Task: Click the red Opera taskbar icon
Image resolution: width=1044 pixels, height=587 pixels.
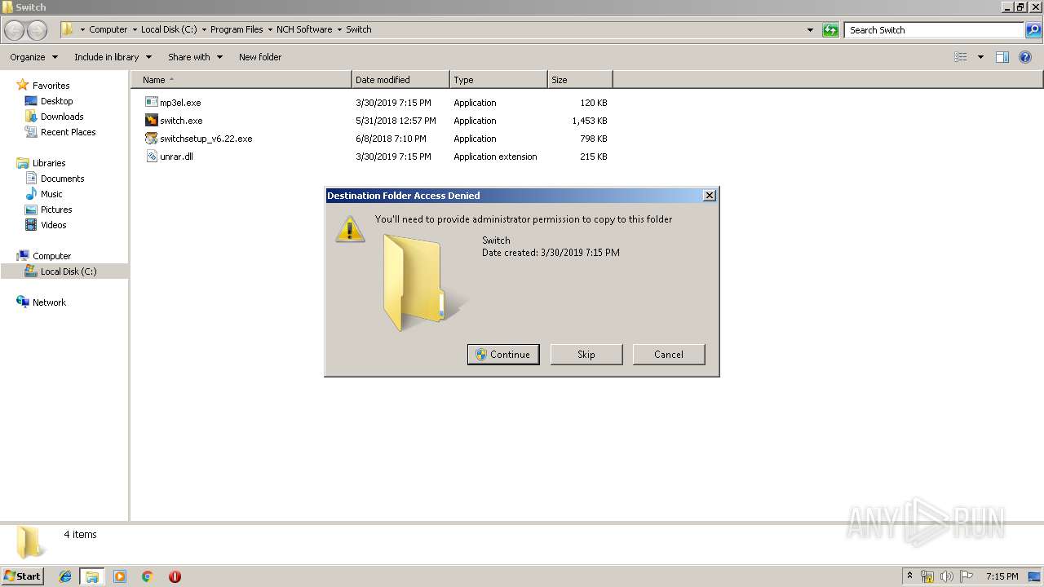Action: click(x=175, y=576)
